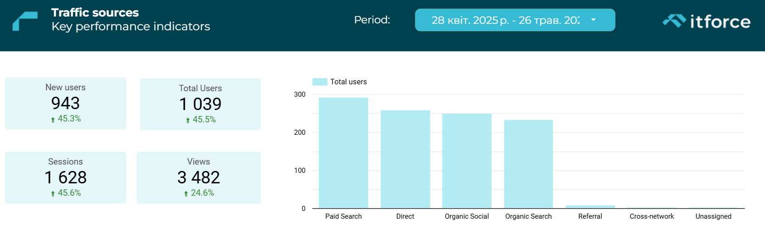Click the Total Users scorecard
The image size is (765, 226).
(x=200, y=105)
